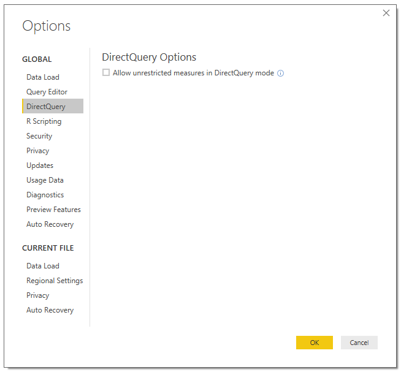
Task: Open Global Auto Recovery settings
Action: pos(50,224)
